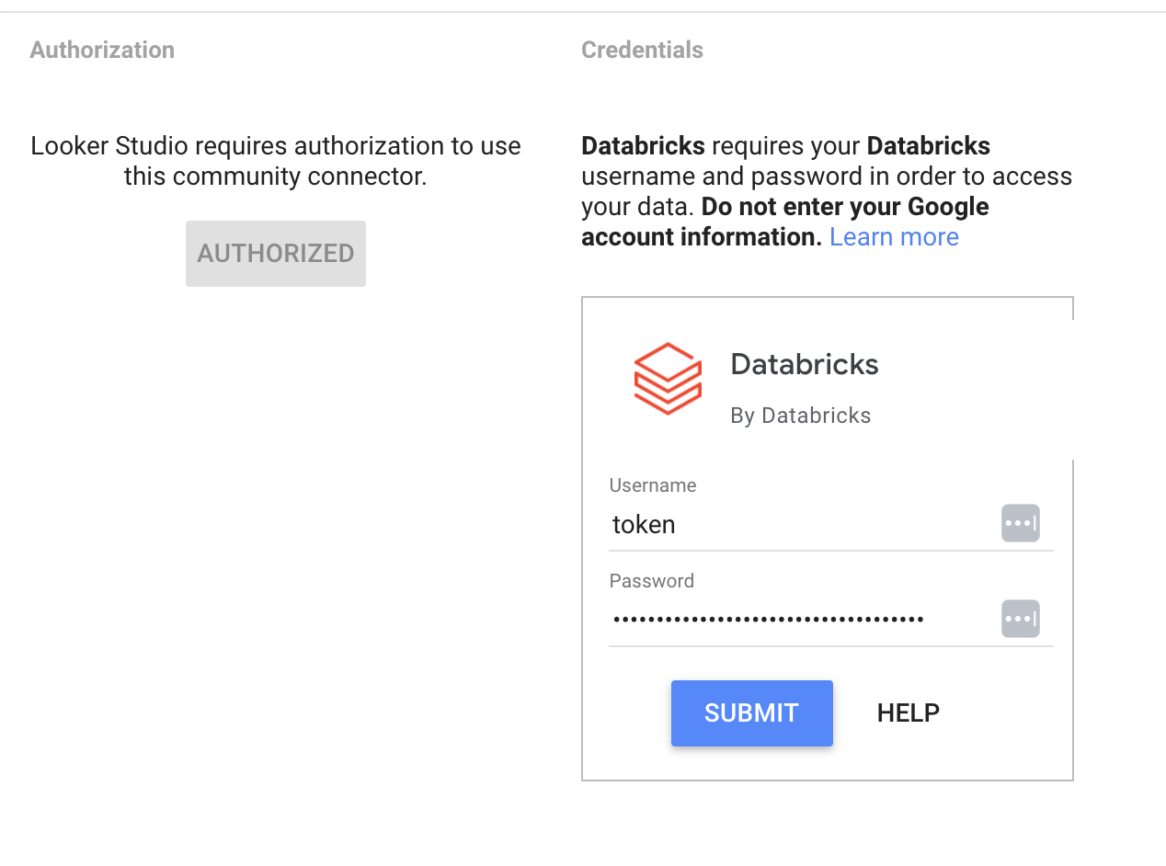This screenshot has height=866, width=1166.
Task: Click the Password field label
Action: (652, 581)
